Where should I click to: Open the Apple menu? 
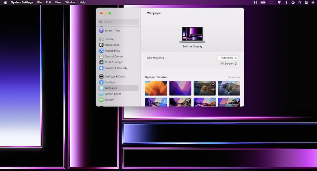point(5,2)
